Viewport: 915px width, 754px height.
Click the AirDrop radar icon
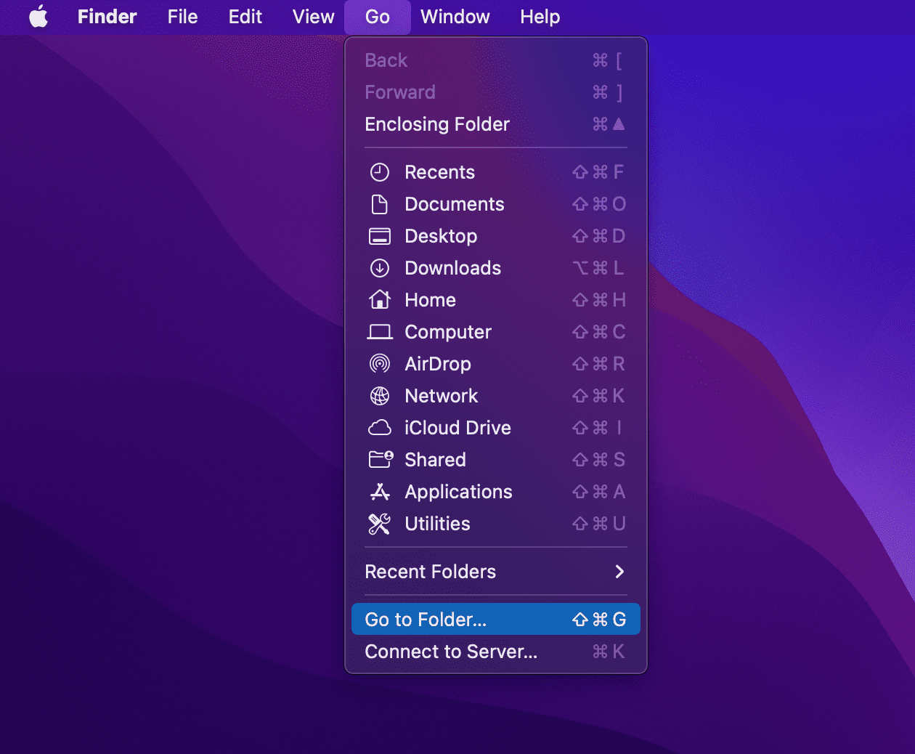[x=379, y=364]
